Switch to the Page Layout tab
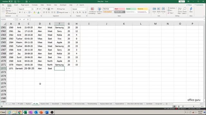 click(x=25, y=5)
